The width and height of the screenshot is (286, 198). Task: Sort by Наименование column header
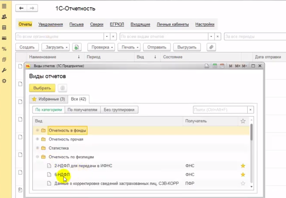55,57
